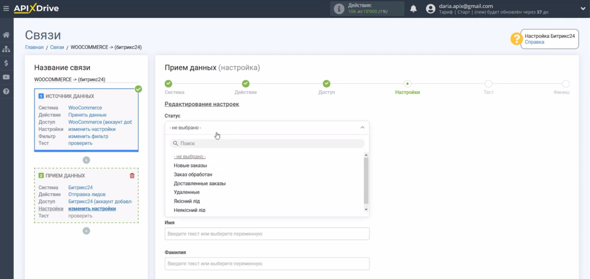Go to the Настройки step
This screenshot has width=590, height=279.
point(407,84)
